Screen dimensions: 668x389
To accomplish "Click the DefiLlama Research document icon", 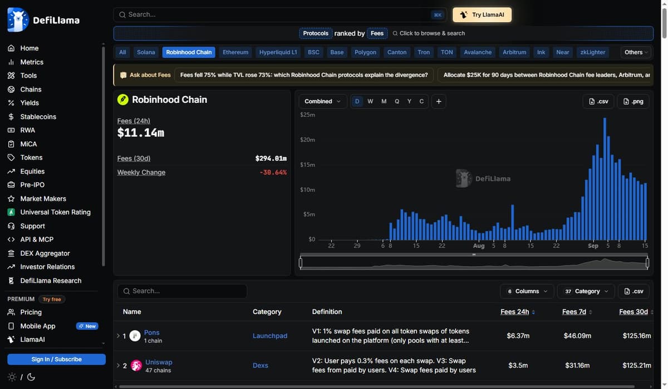I will 11,281.
